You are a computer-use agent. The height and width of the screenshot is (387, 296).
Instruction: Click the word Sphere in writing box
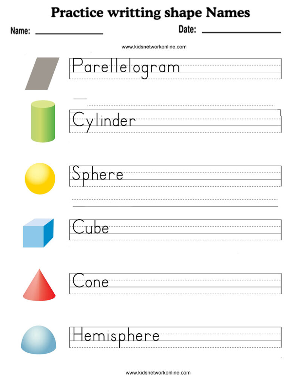tap(97, 175)
